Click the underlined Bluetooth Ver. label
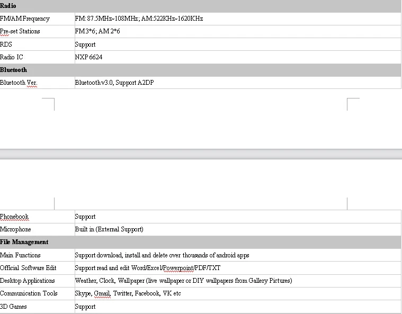This screenshot has width=402, height=314. (19, 83)
